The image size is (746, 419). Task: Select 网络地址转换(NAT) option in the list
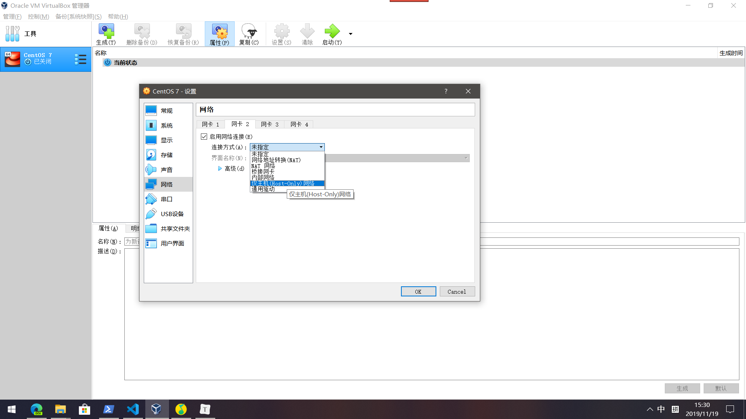point(276,160)
